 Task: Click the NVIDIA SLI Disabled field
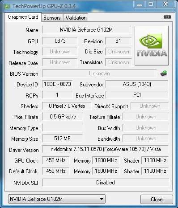[106, 183]
